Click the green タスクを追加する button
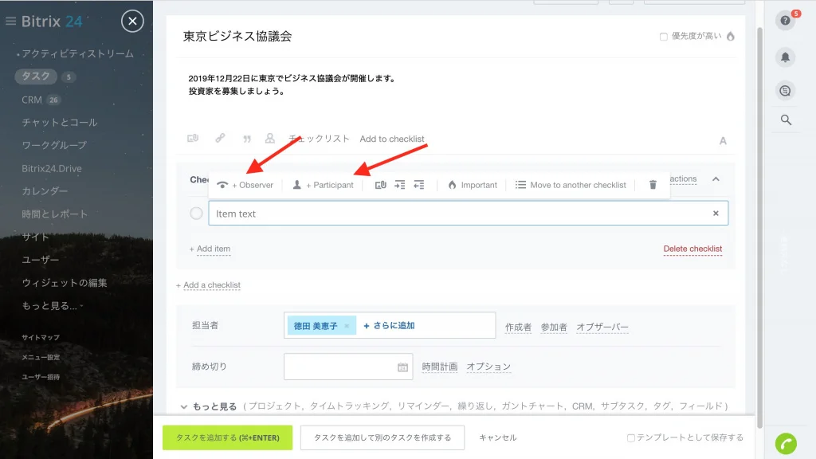 [x=227, y=437]
